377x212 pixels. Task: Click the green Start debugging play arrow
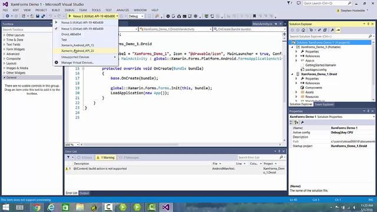[x=70, y=16]
